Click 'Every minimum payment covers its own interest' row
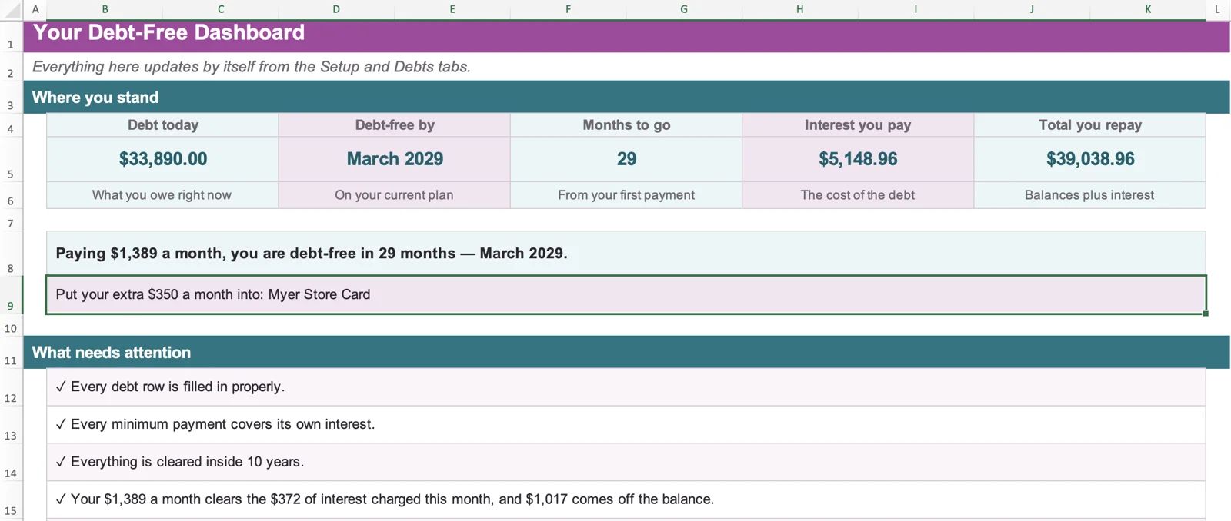Viewport: 1231px width, 521px height. click(x=626, y=425)
